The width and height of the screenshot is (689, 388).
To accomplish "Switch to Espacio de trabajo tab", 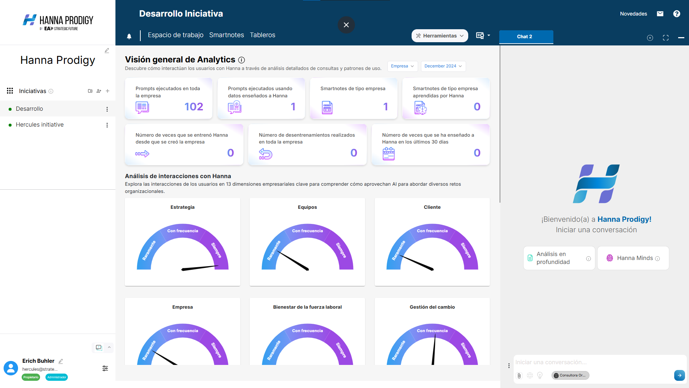I will click(176, 35).
